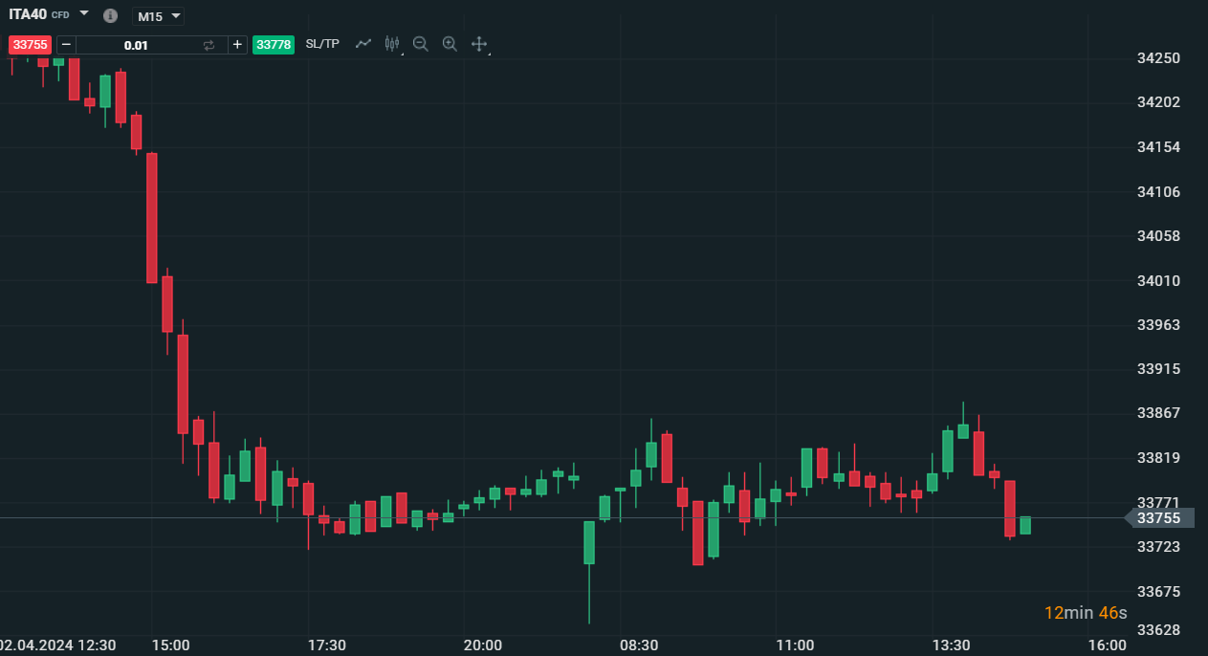Click the 08:30 time axis label
Image resolution: width=1208 pixels, height=656 pixels.
(638, 645)
